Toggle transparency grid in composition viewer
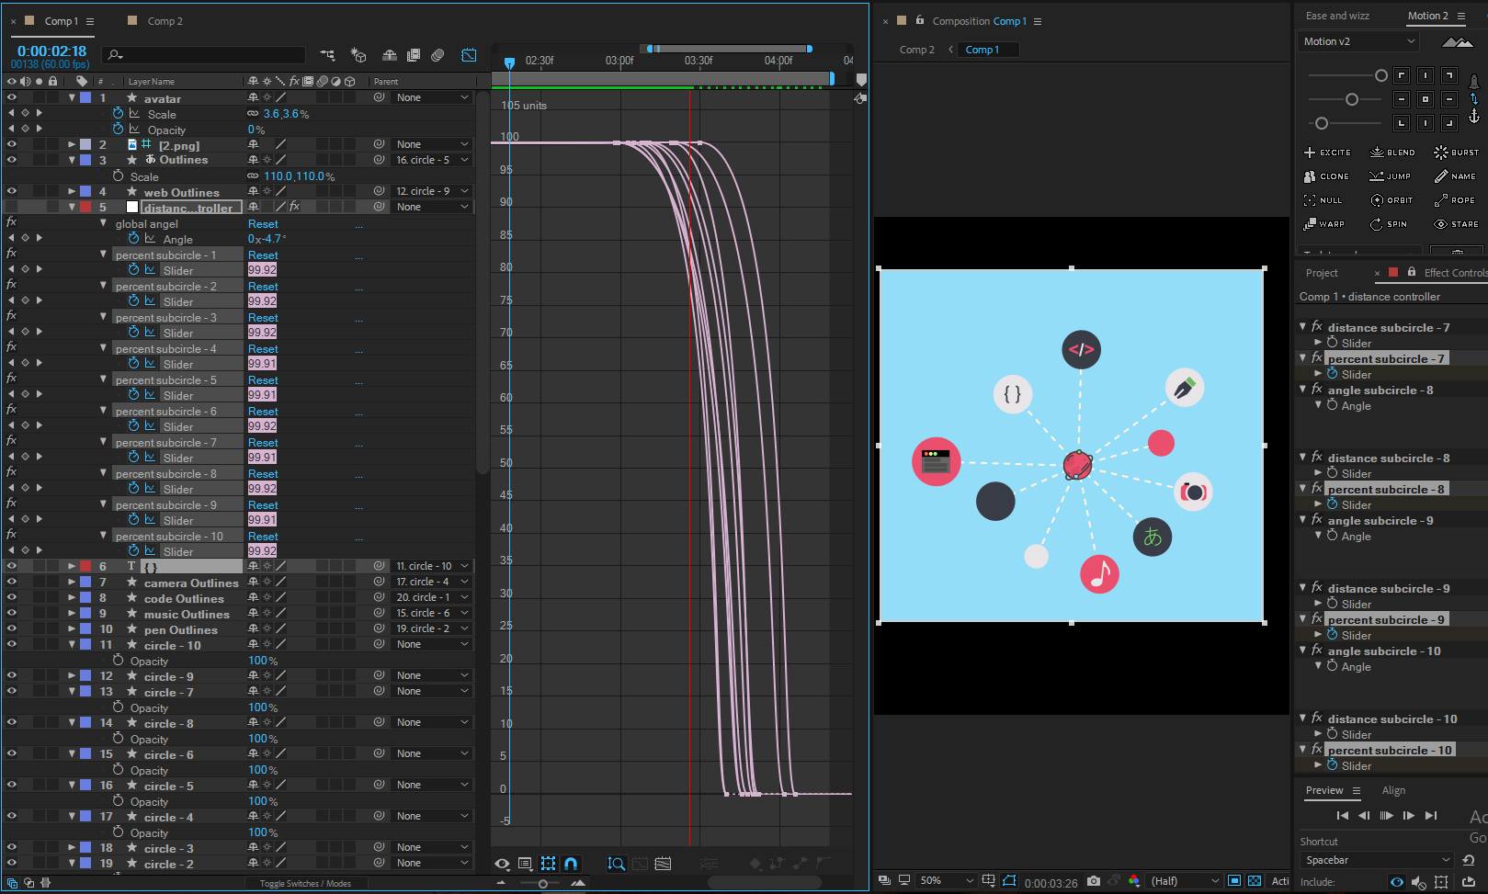Screen dimensions: 1488x894 (1255, 881)
